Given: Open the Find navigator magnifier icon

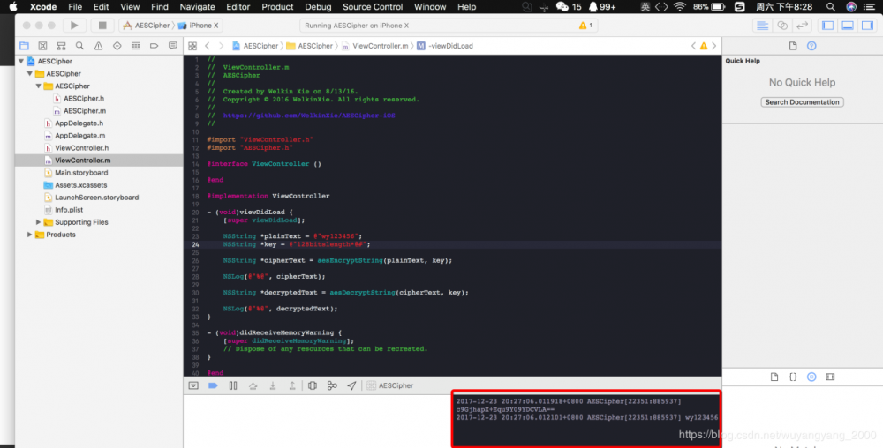Looking at the screenshot, I should [x=80, y=46].
